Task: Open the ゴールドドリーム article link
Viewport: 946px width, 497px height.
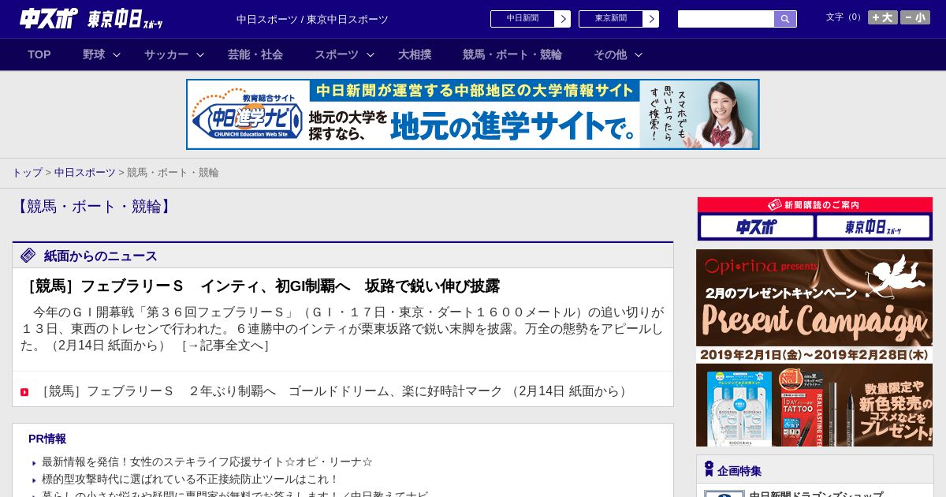Action: point(334,391)
